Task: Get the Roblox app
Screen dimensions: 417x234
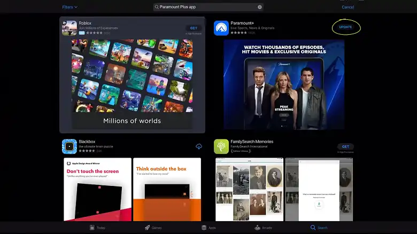Action: click(x=194, y=28)
